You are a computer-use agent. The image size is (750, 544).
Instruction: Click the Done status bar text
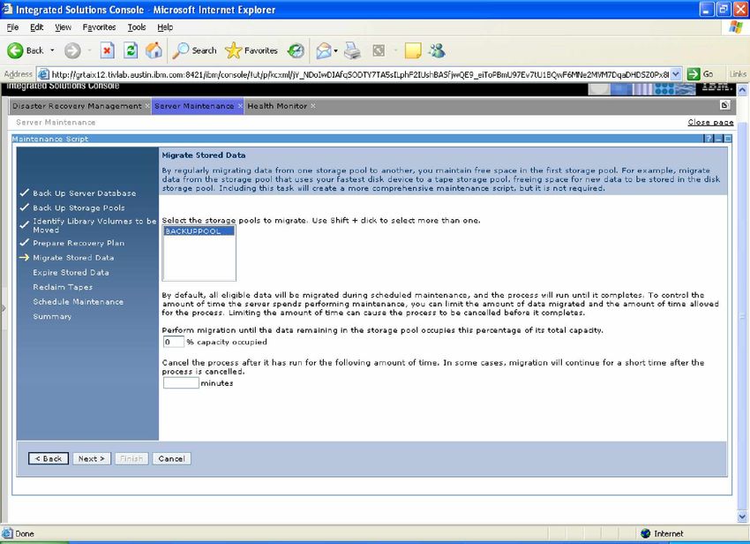[25, 533]
